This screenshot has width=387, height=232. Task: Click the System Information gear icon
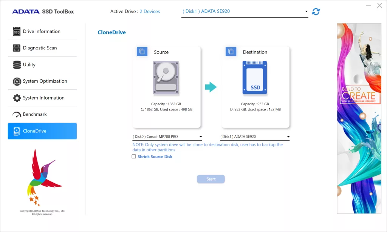click(x=17, y=98)
